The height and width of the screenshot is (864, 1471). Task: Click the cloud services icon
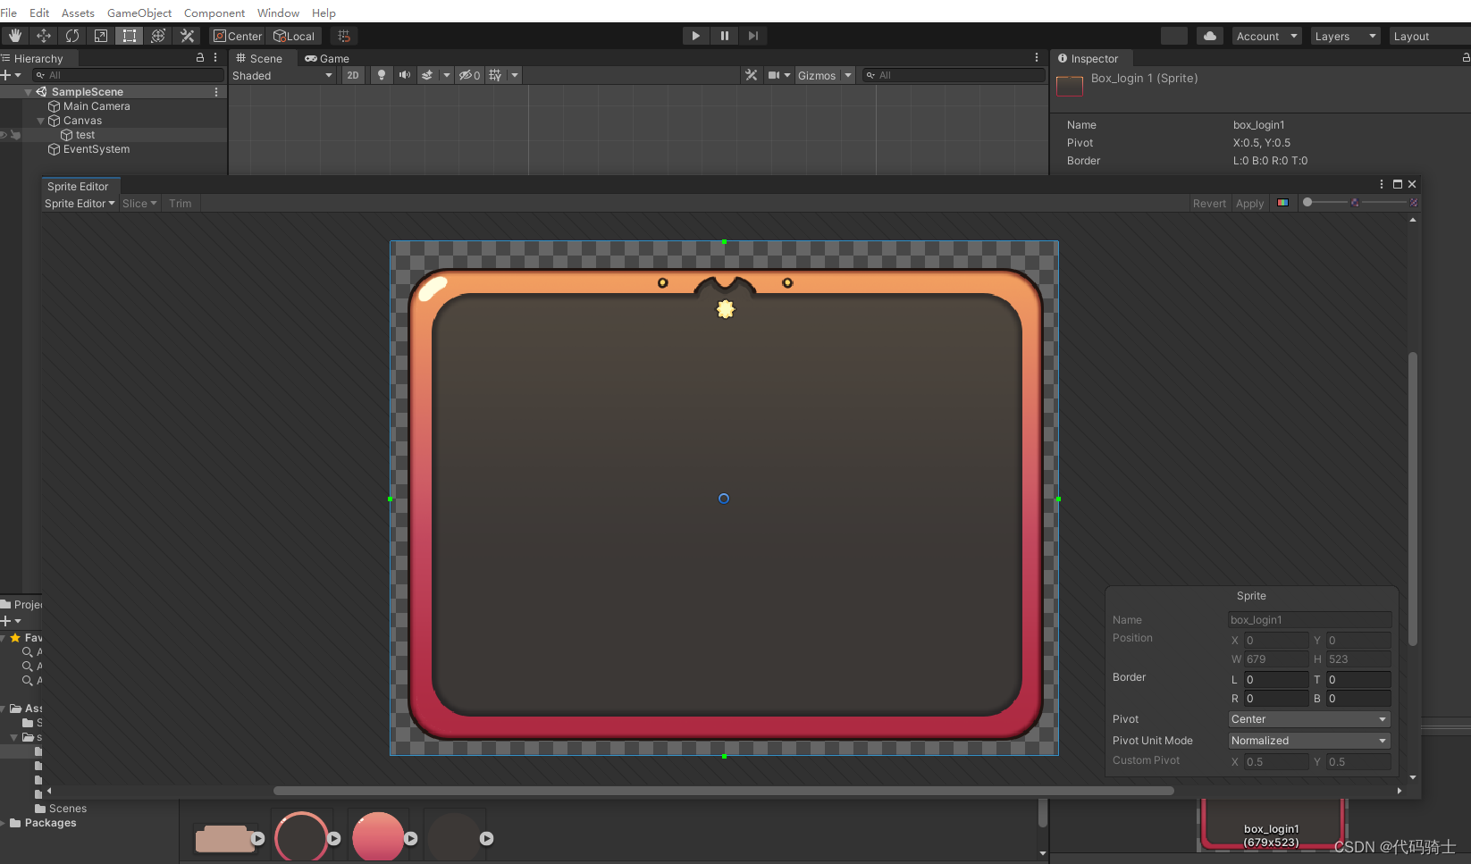click(x=1209, y=36)
